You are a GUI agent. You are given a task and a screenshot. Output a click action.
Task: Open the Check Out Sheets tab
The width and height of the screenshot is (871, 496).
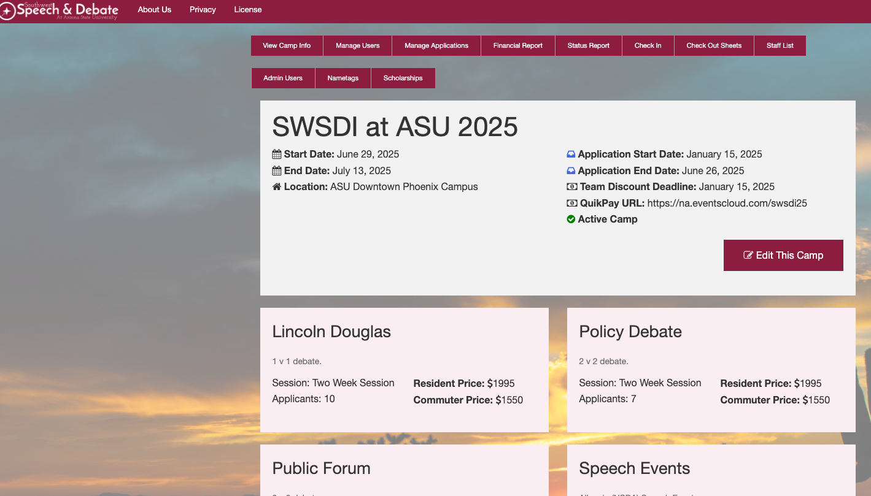point(714,46)
